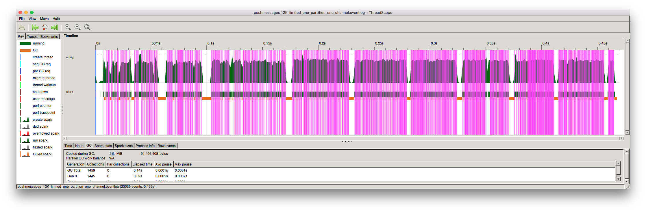Viewport: 646px width, 212px height.
Task: Switch to the Key tab
Action: [21, 36]
